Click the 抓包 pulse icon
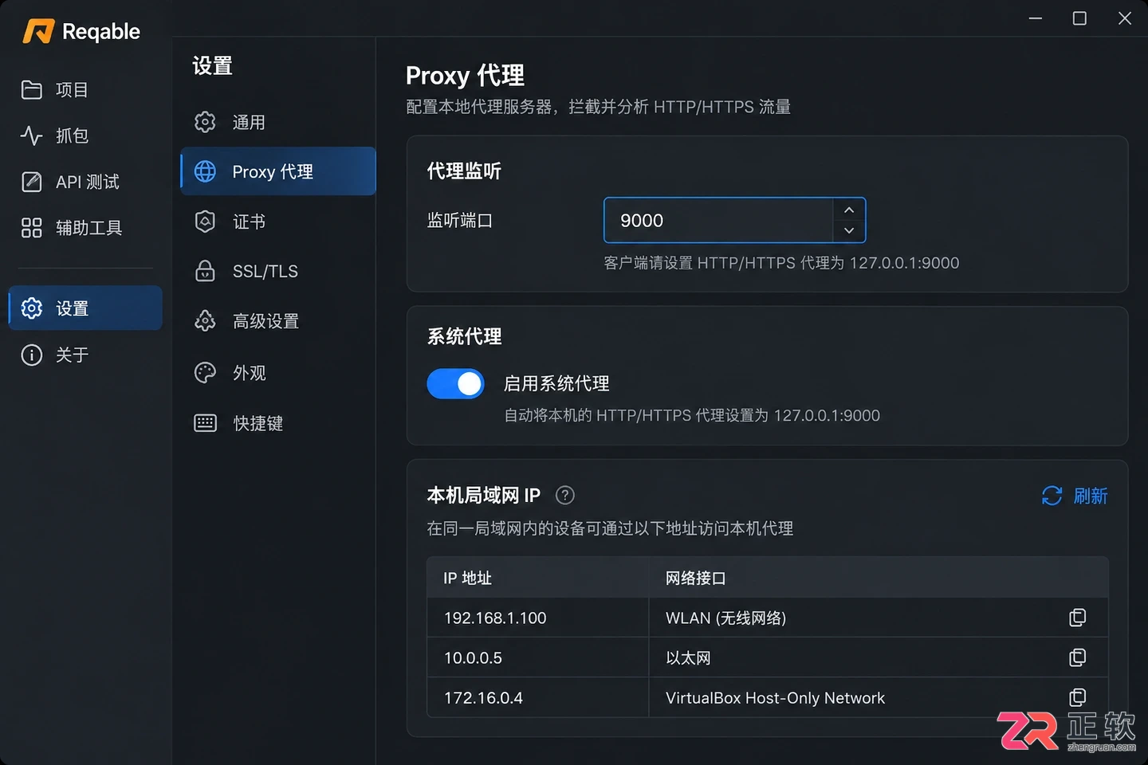 pos(32,136)
